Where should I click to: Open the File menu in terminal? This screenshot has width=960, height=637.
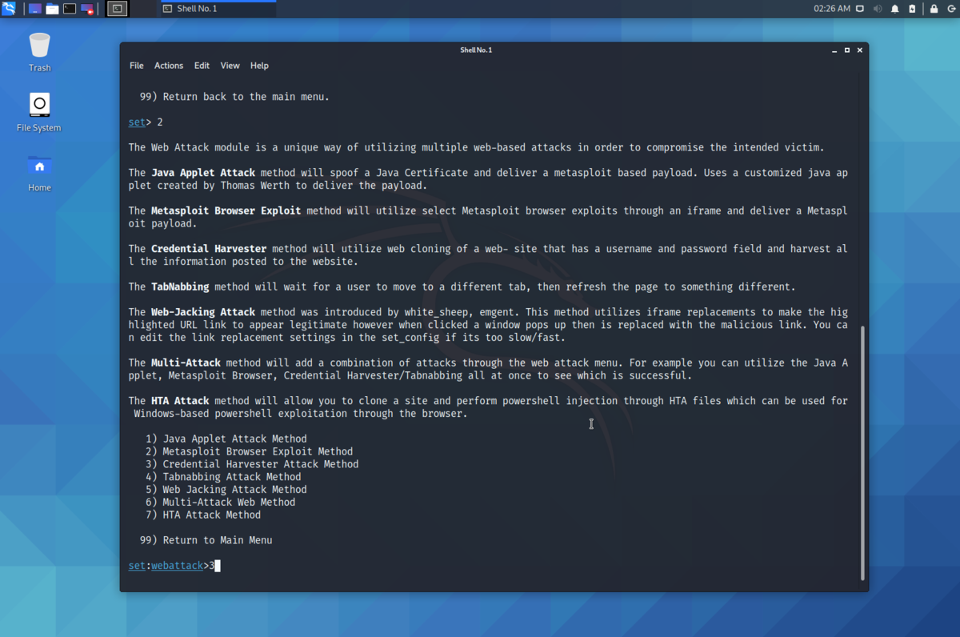pos(137,66)
